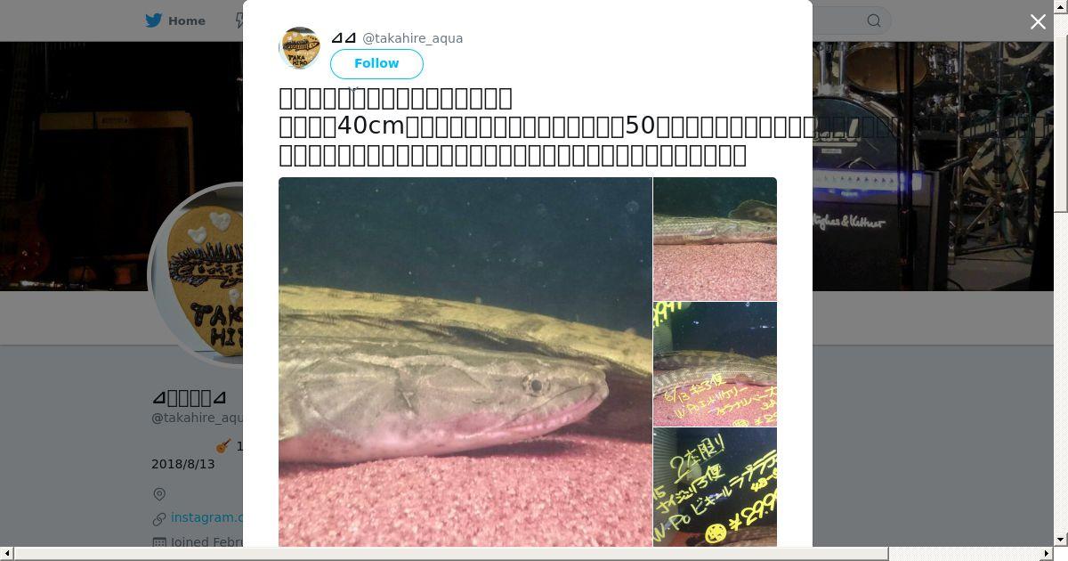Click the location pin icon on profile
1068x561 pixels.
(x=159, y=494)
